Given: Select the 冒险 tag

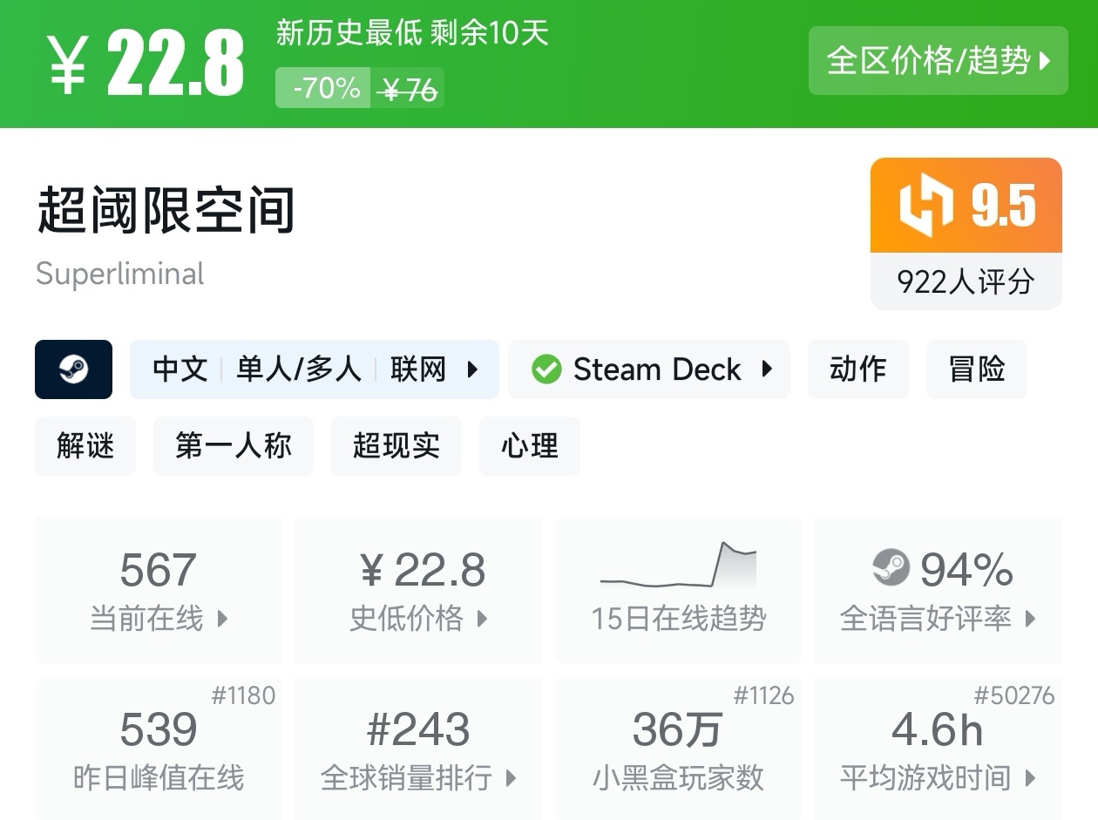Looking at the screenshot, I should pyautogui.click(x=977, y=369).
